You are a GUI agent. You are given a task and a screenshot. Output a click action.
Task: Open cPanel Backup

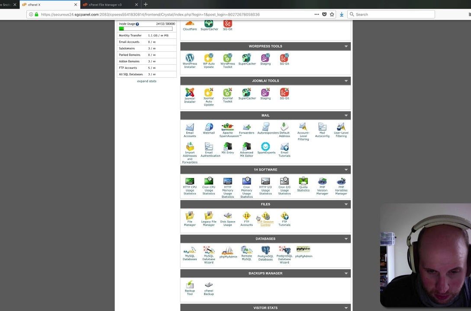click(x=209, y=288)
